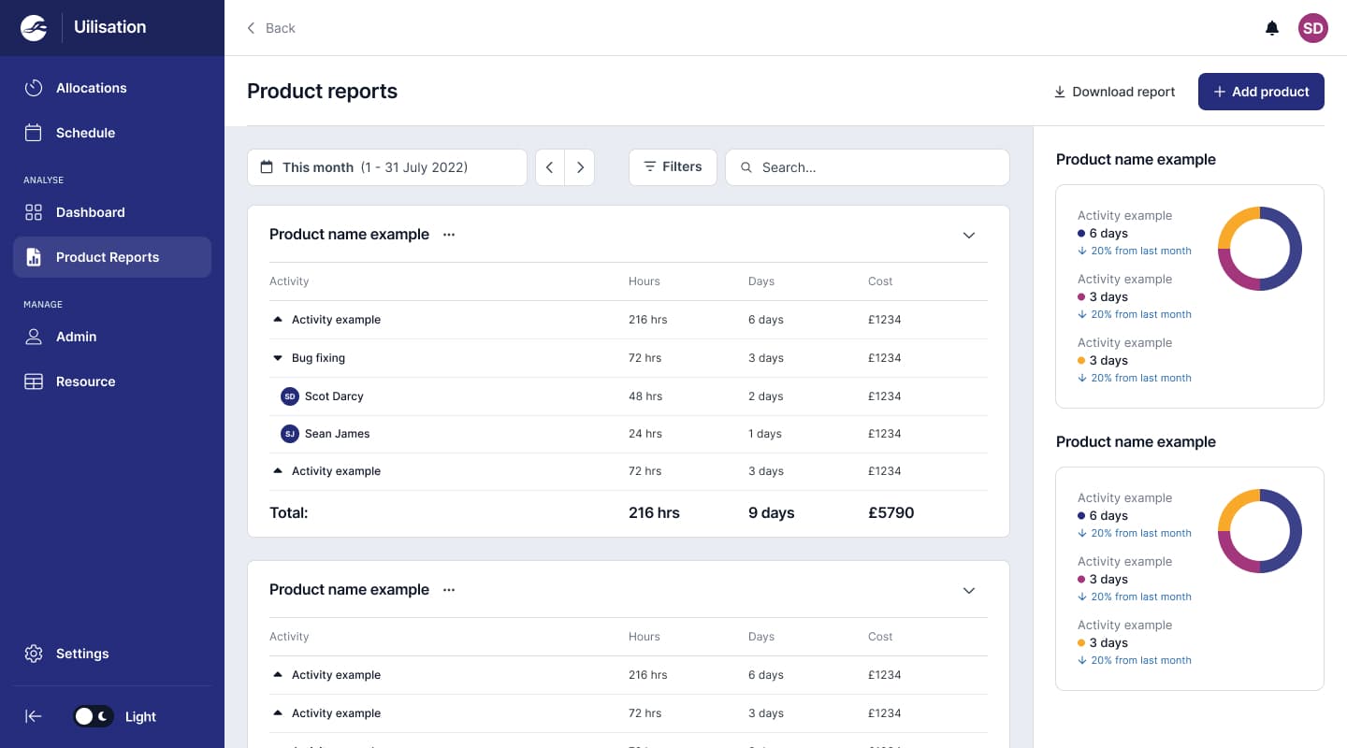This screenshot has width=1347, height=748.
Task: Open the Admin panel icon
Action: [34, 337]
